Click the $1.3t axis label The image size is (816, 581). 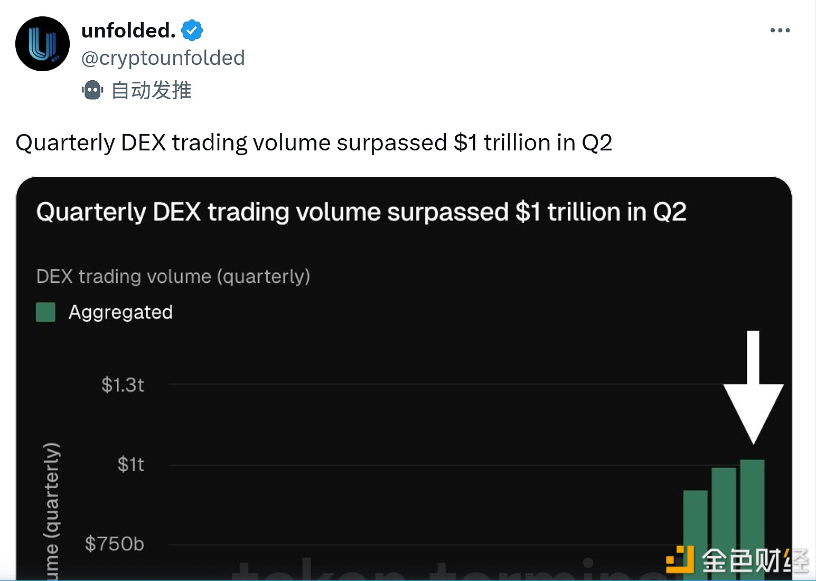[x=123, y=385]
